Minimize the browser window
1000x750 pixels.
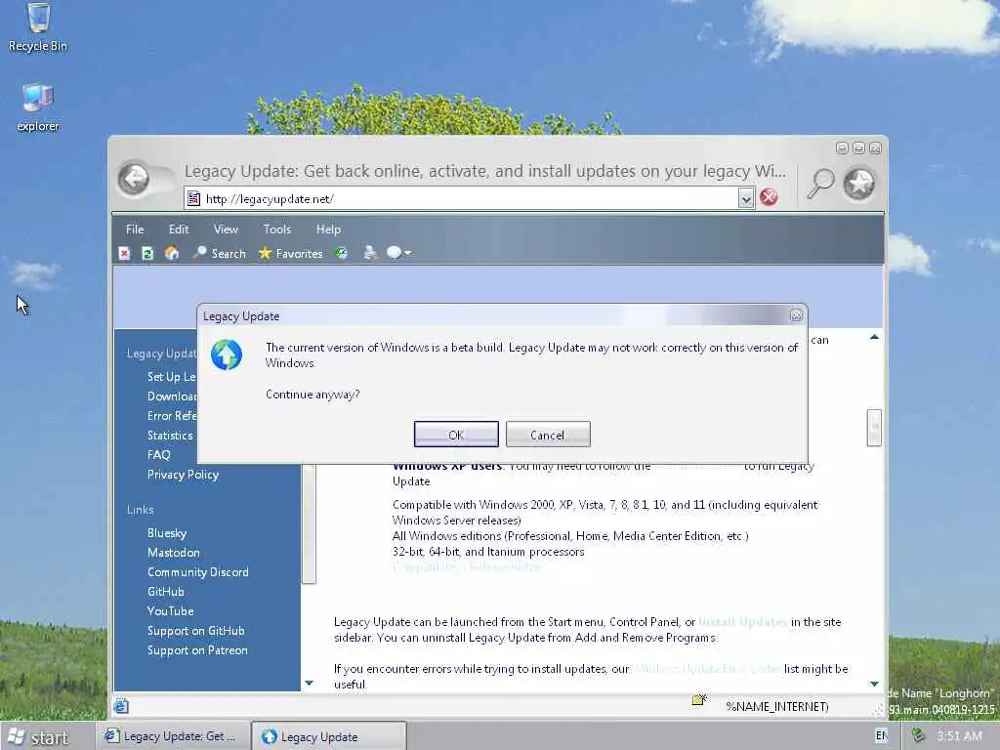[x=842, y=148]
